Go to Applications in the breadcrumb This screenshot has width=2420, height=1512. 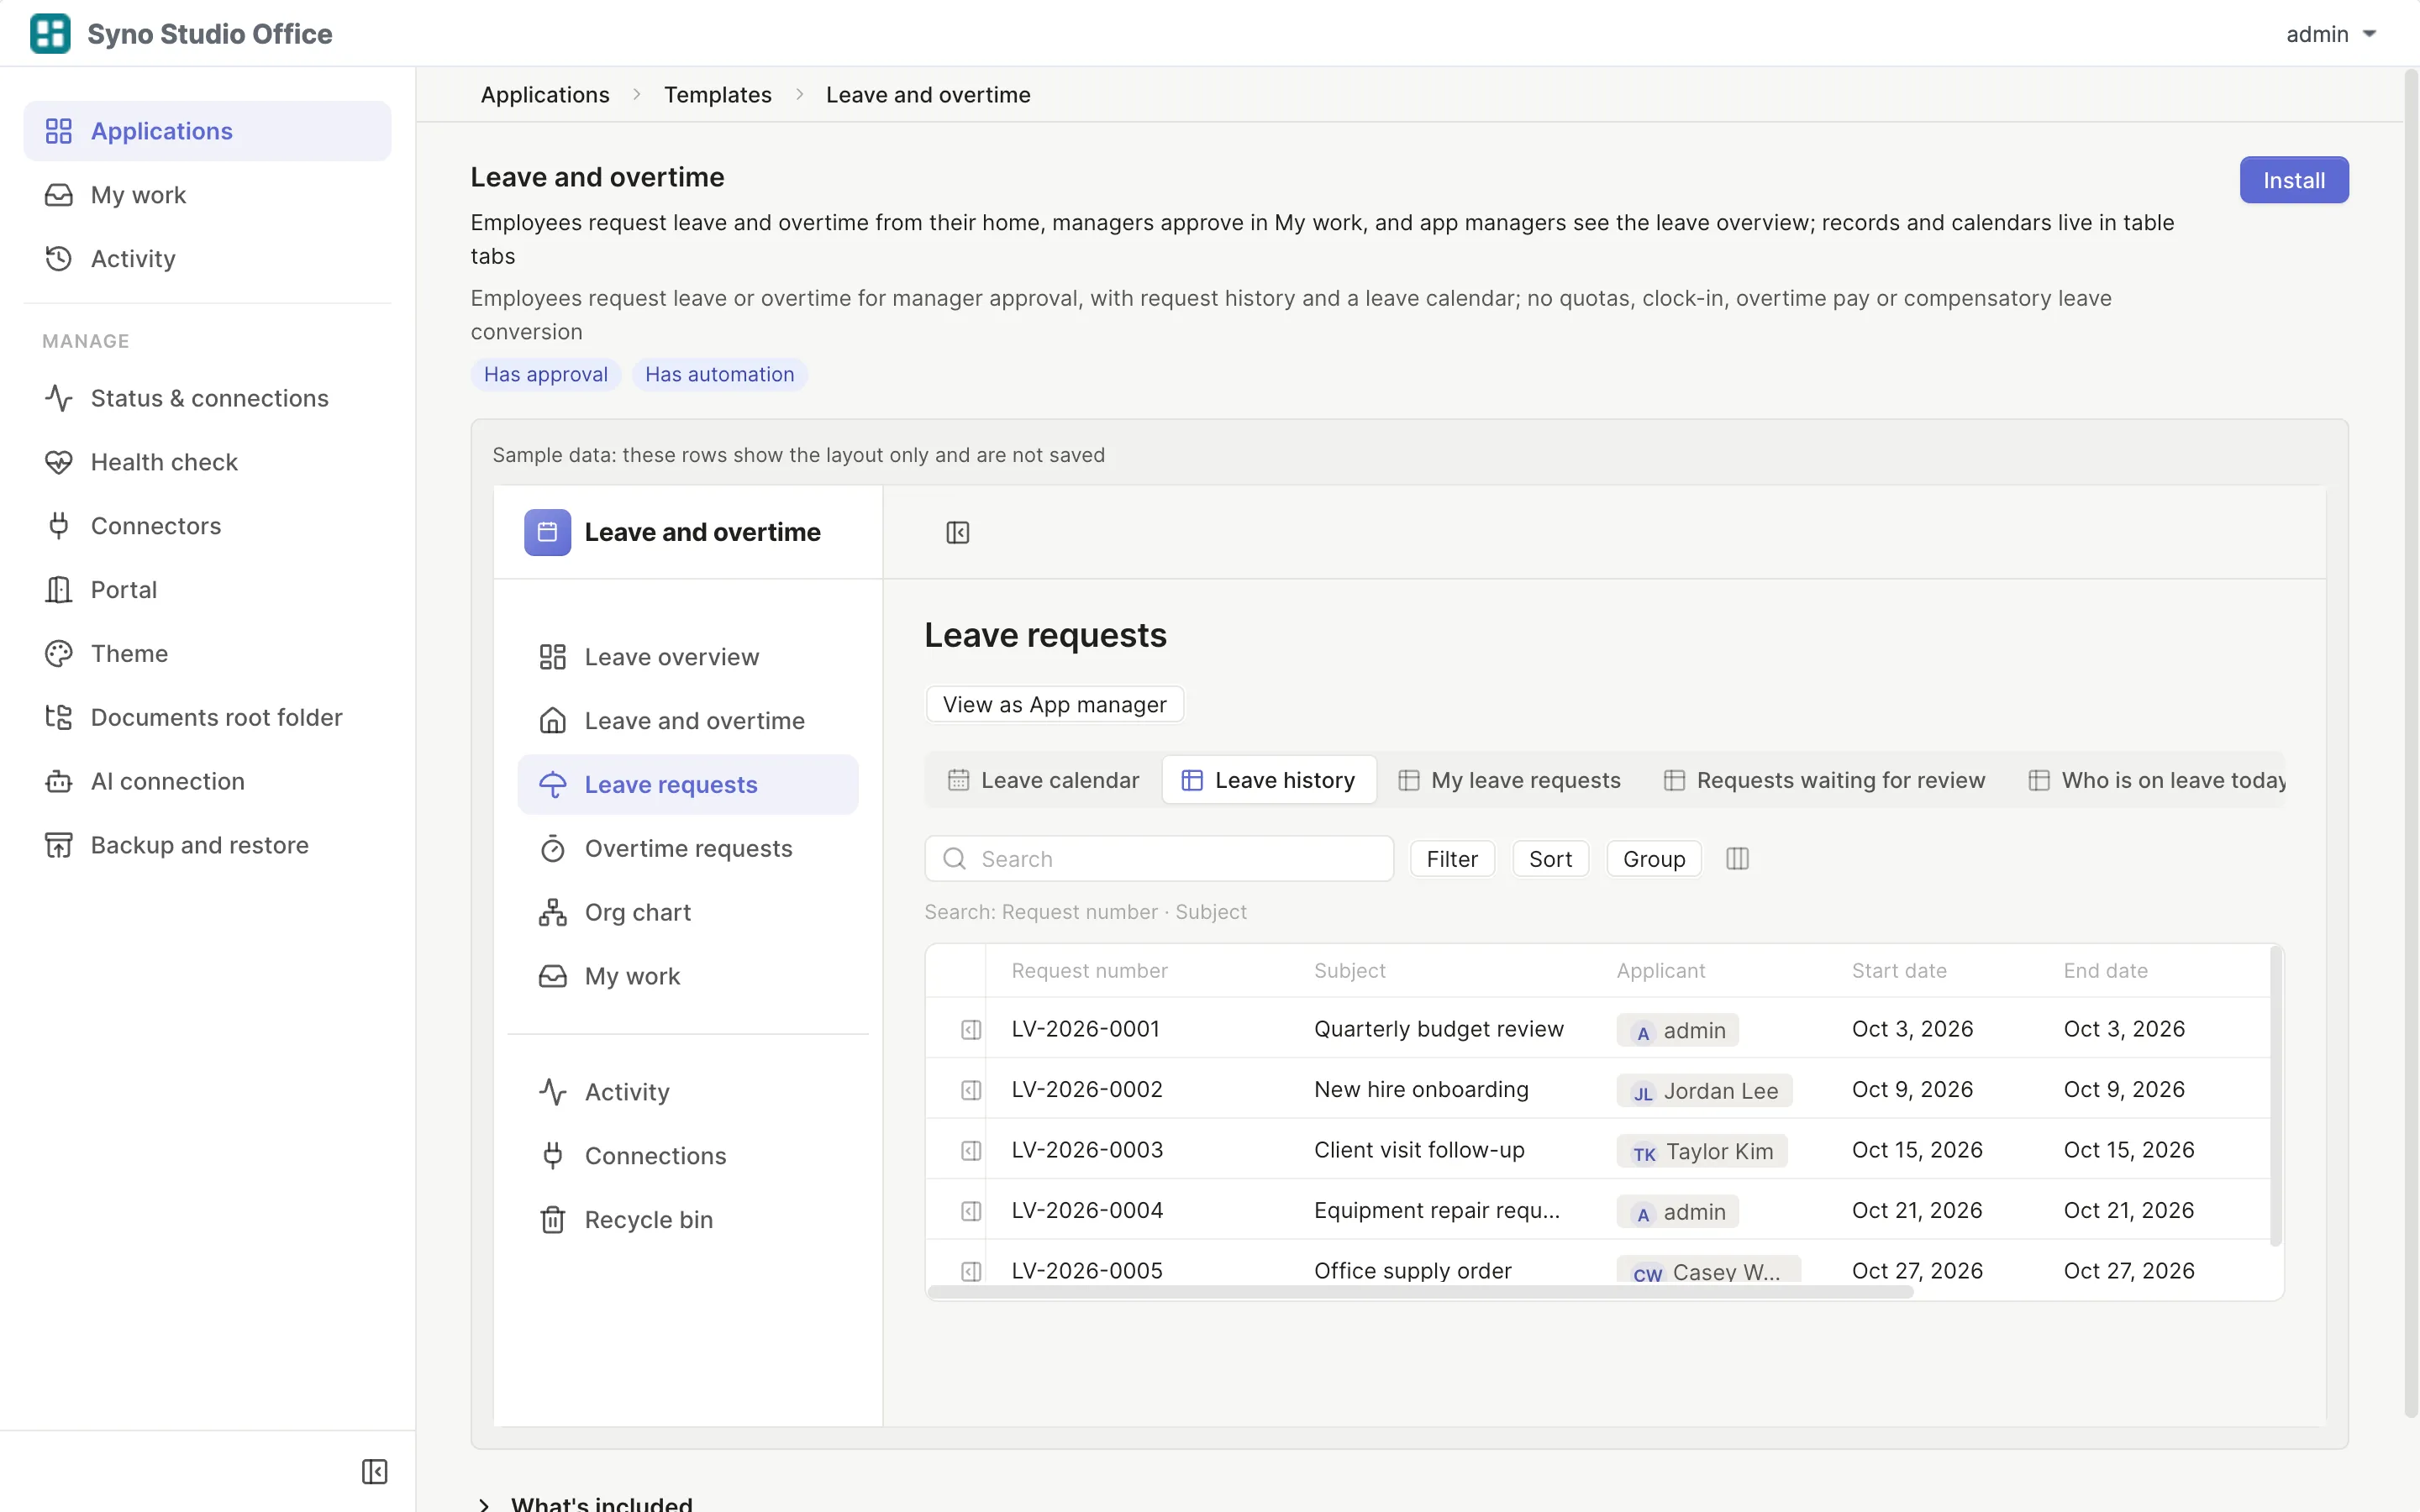coord(545,95)
